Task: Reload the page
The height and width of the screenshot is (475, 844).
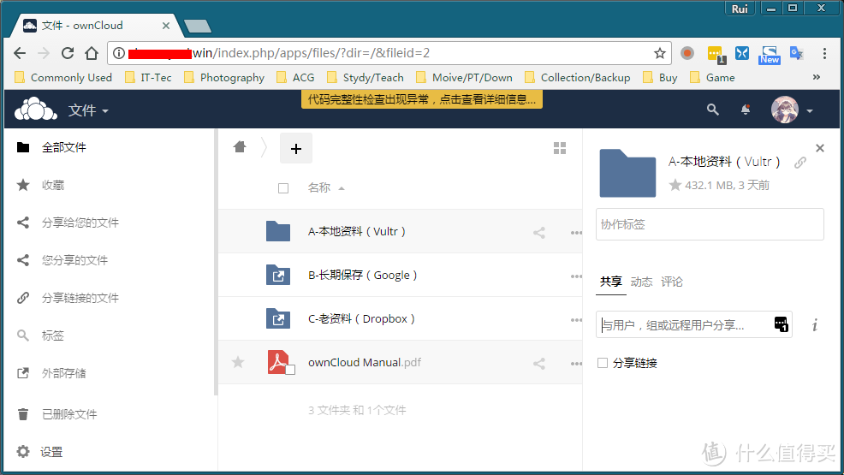Action: [x=68, y=53]
